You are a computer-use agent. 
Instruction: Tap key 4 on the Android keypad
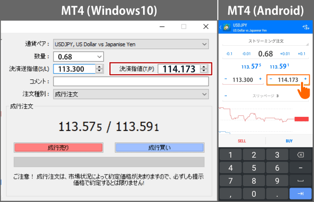[231, 168]
